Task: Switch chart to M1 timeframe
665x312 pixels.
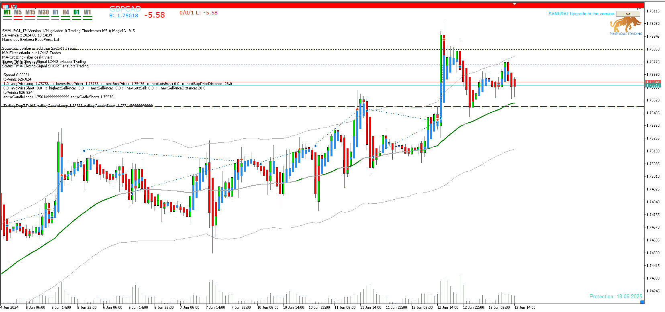Action: (x=7, y=12)
